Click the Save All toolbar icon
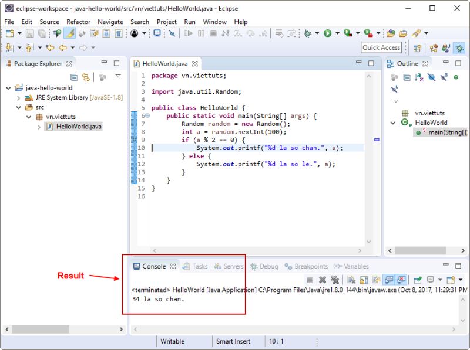This screenshot has width=470, height=350. click(x=42, y=33)
